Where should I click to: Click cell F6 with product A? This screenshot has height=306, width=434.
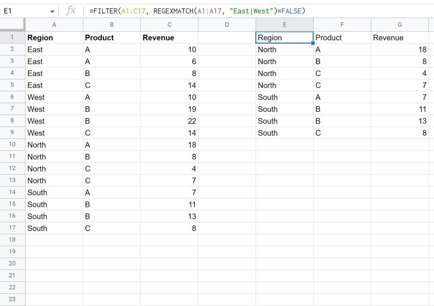[342, 97]
